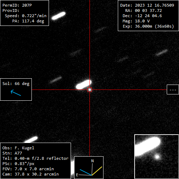This screenshot has width=179, height=179.
Task: Click the dashes box at right edge
Action: coord(173,89)
